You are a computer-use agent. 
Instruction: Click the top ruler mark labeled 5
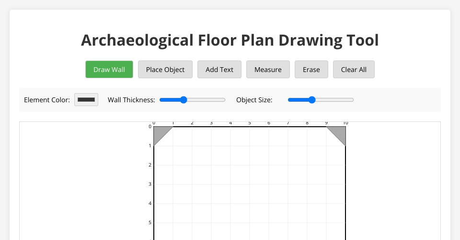click(x=250, y=123)
